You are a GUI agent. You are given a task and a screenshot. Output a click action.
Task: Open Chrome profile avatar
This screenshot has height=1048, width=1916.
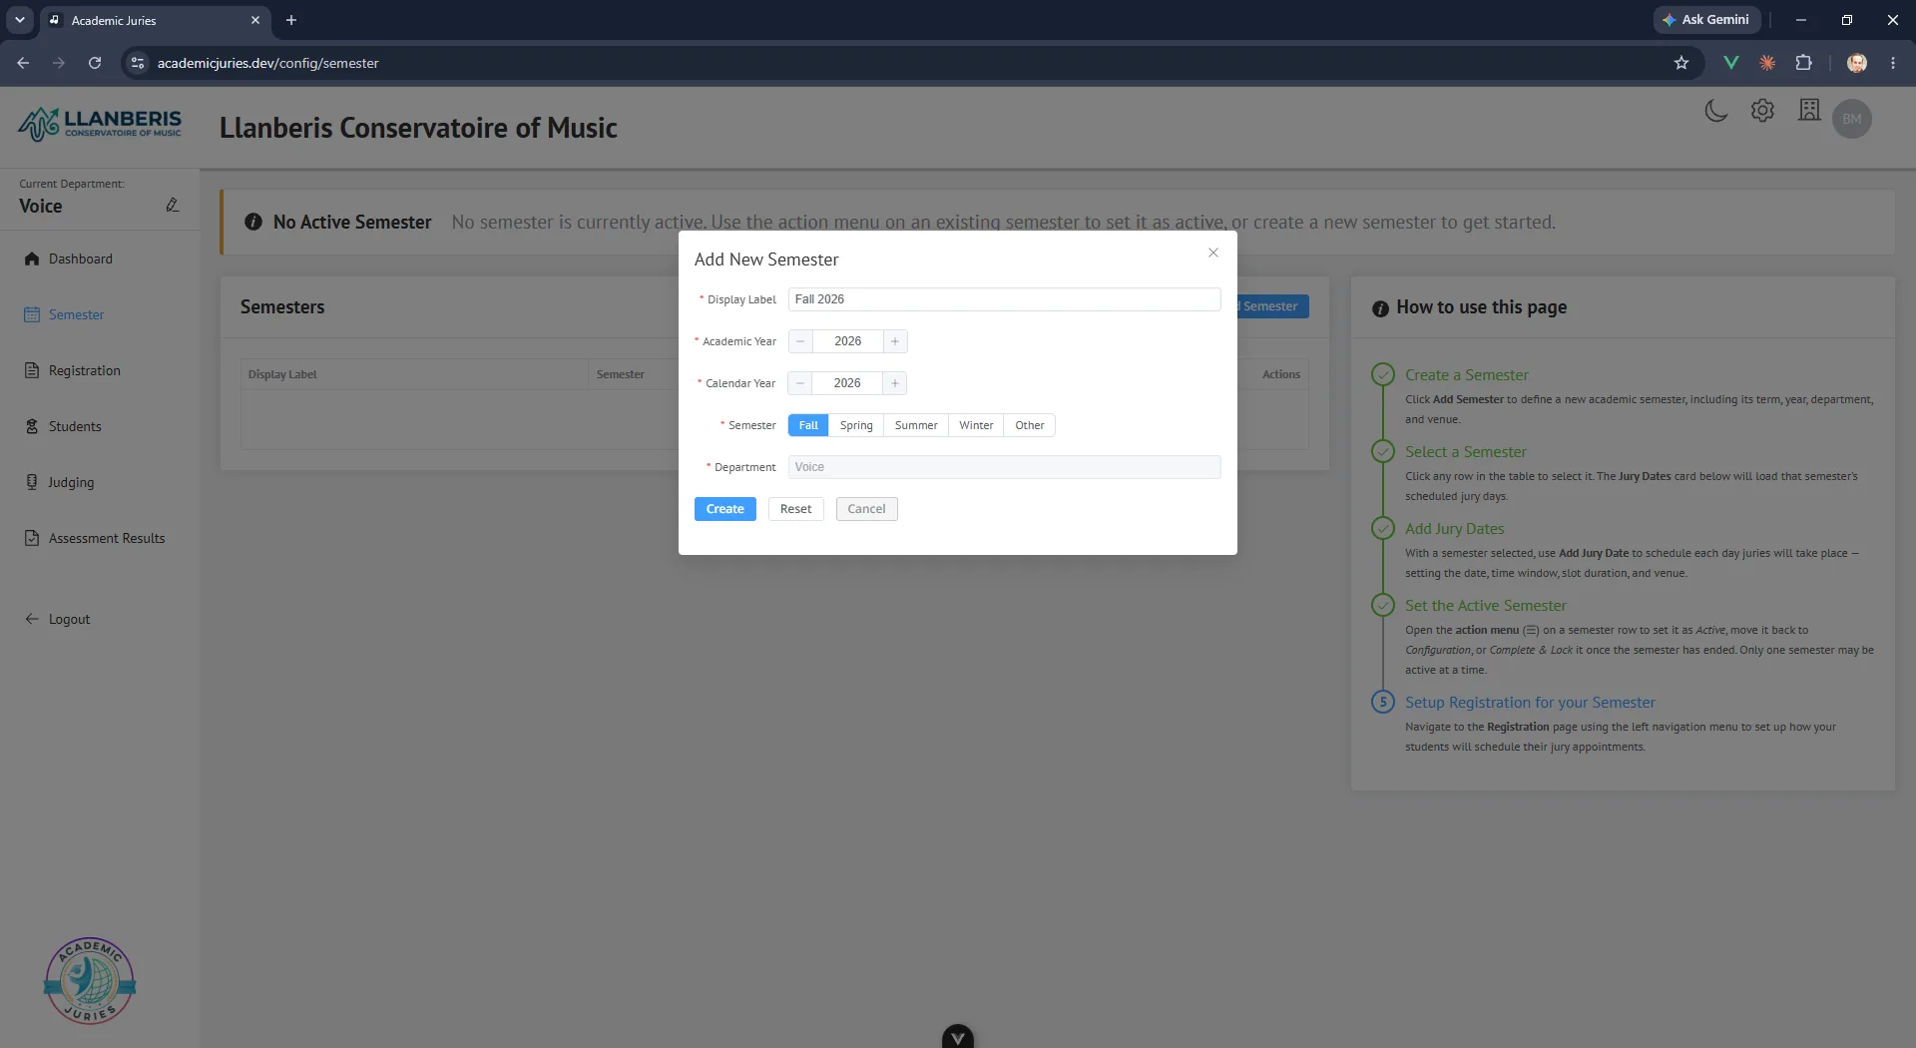click(x=1857, y=63)
